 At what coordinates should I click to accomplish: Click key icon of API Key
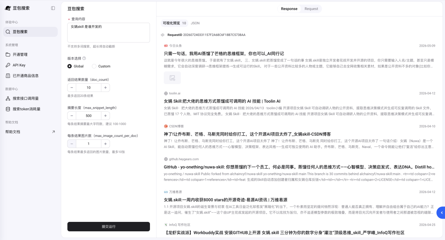click(8, 65)
